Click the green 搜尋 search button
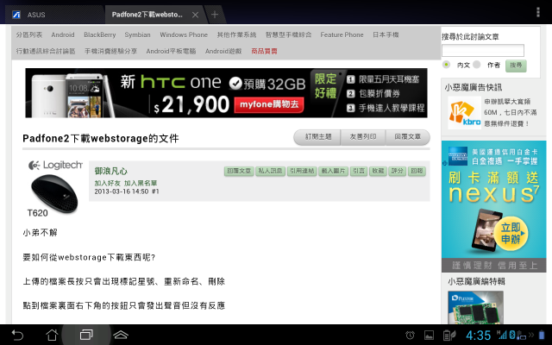552x345 pixels. pyautogui.click(x=516, y=66)
